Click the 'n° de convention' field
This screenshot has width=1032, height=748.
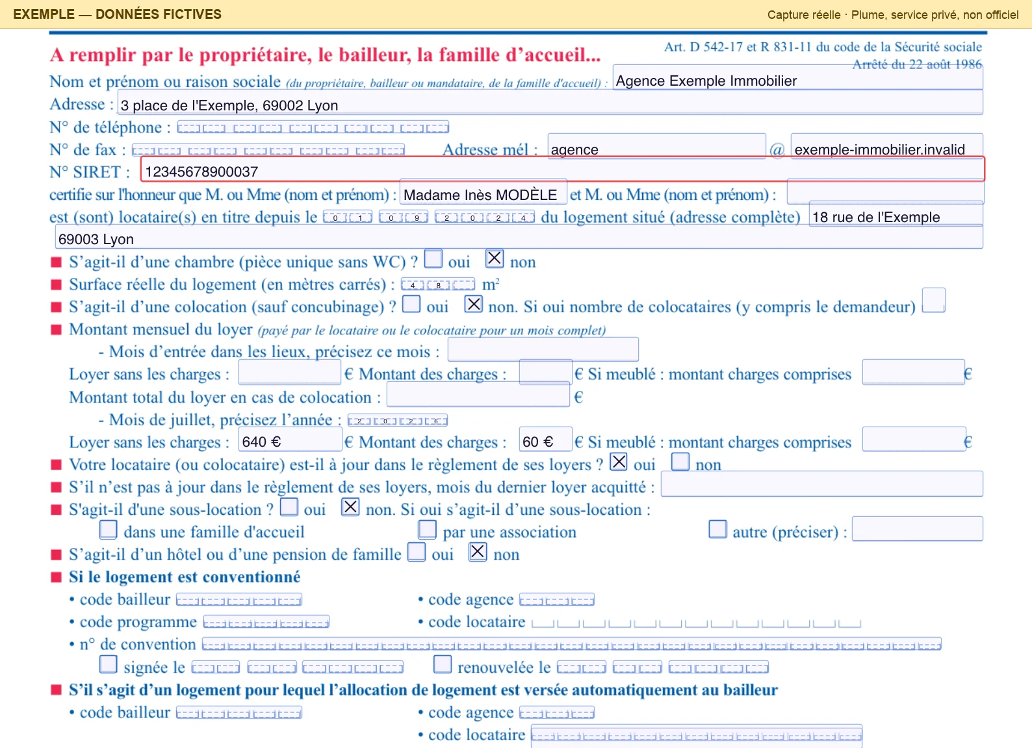(572, 645)
